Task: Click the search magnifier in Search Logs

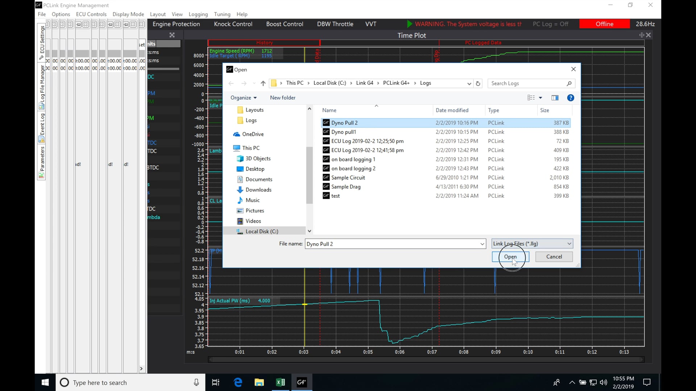Action: (568, 83)
